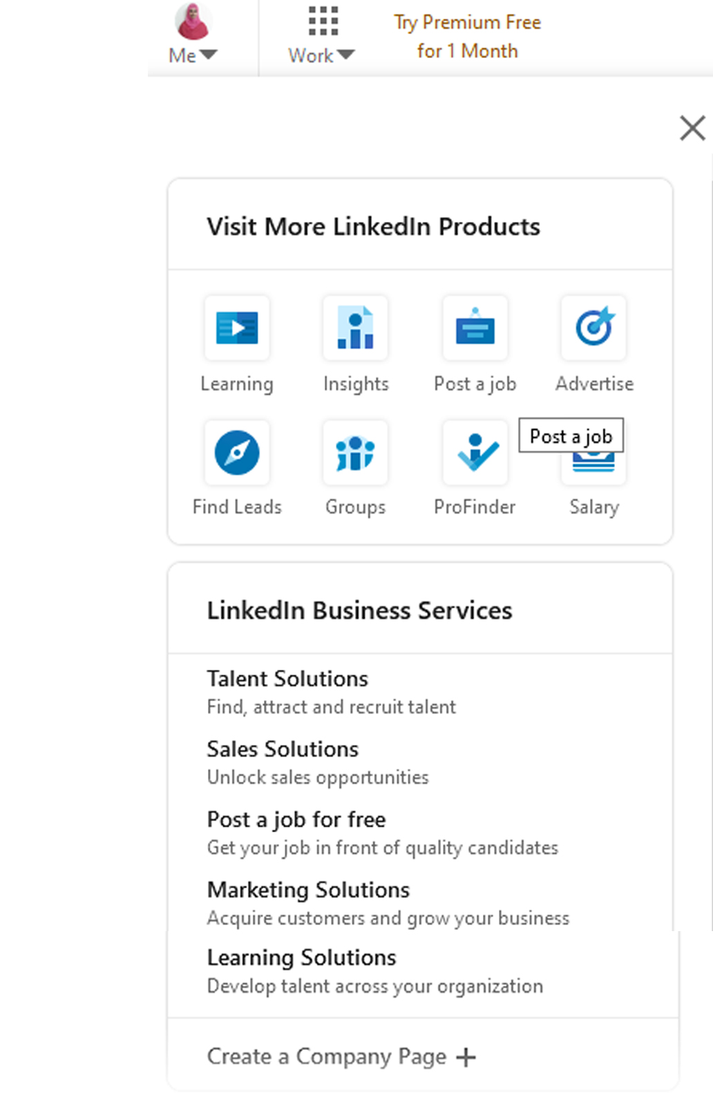Close the Work panel with X
Image resolution: width=713 pixels, height=1106 pixels.
pyautogui.click(x=692, y=128)
